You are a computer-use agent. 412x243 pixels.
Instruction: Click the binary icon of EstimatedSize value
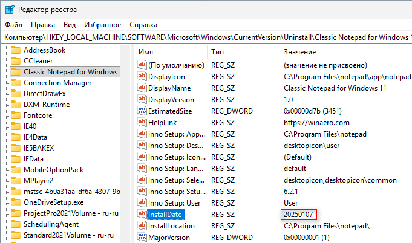[142, 111]
